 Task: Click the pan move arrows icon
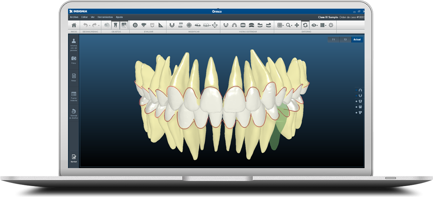point(297,25)
